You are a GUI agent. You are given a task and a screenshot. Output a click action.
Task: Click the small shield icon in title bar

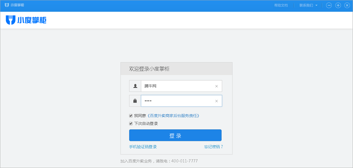7,5
